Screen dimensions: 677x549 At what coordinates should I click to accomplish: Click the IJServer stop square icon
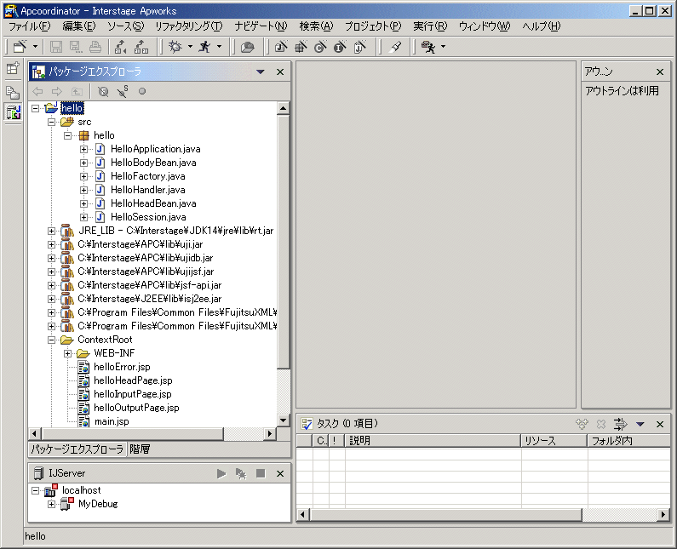click(261, 473)
